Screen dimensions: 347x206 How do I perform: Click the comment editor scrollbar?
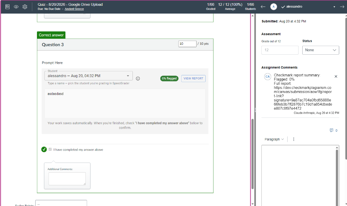(337, 177)
